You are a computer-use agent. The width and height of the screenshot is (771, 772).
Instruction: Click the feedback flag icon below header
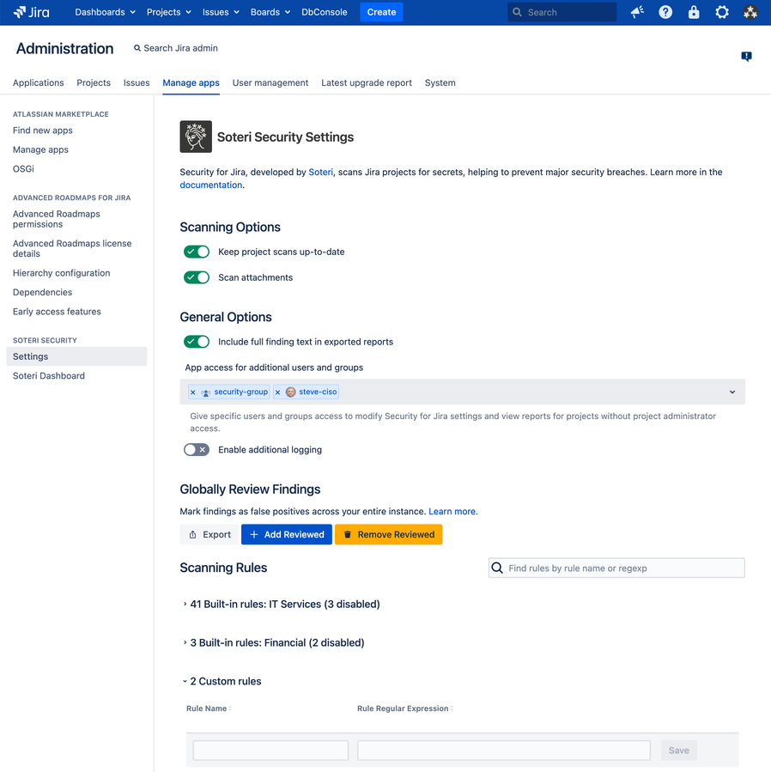tap(746, 57)
